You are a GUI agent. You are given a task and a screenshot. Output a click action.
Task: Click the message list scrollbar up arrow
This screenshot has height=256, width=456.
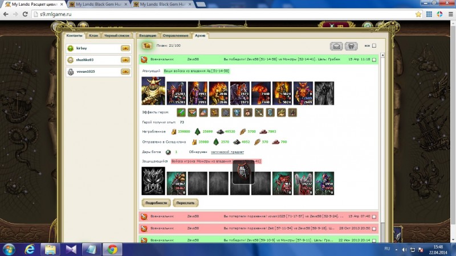[x=382, y=55]
